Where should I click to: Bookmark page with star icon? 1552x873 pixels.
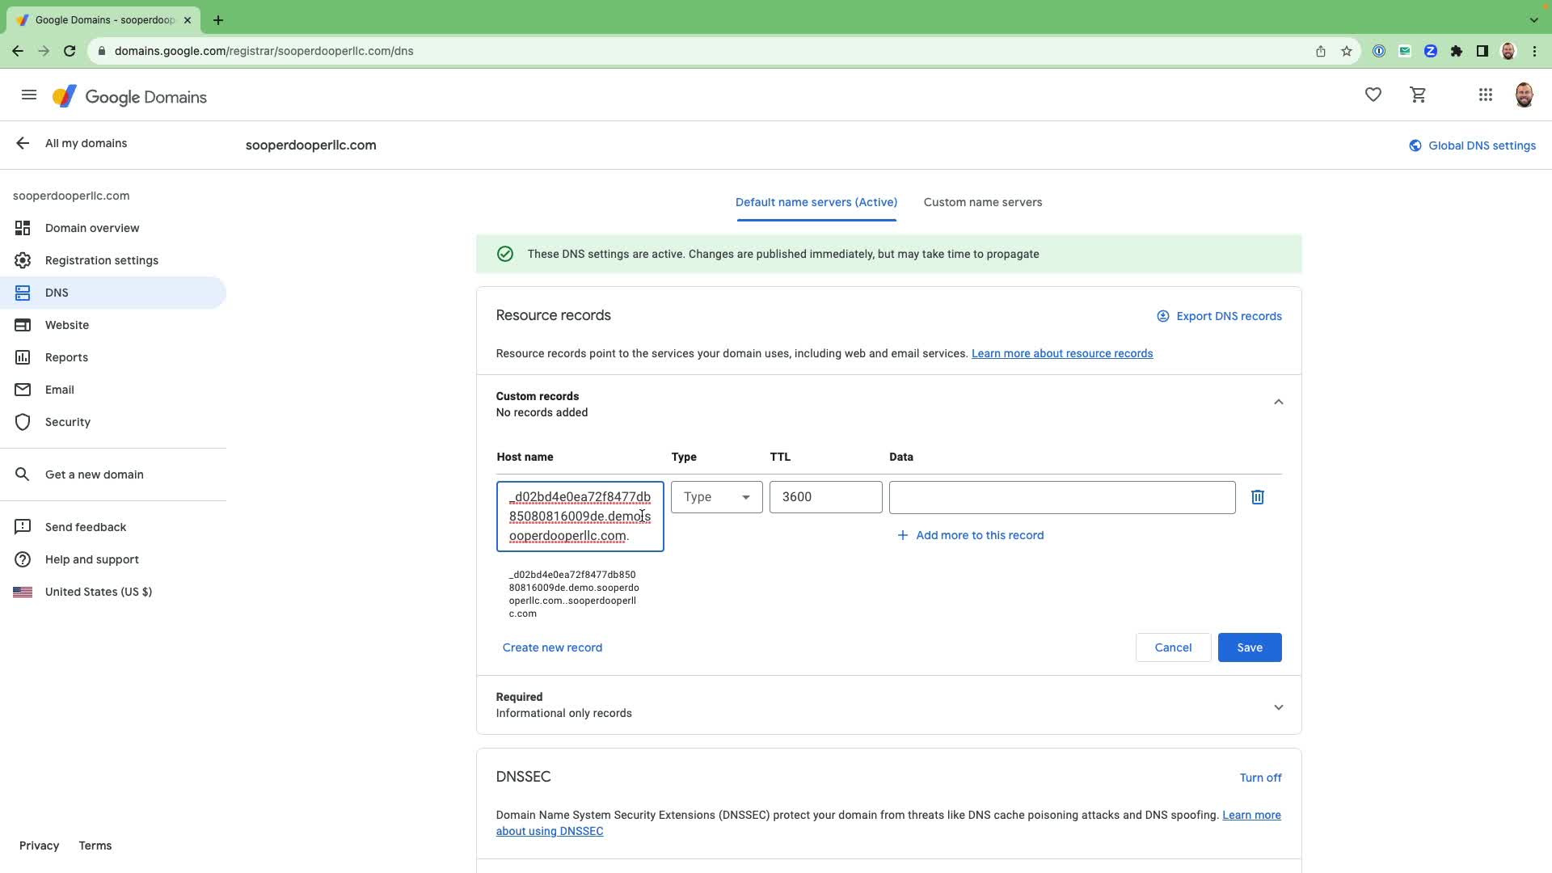point(1346,51)
